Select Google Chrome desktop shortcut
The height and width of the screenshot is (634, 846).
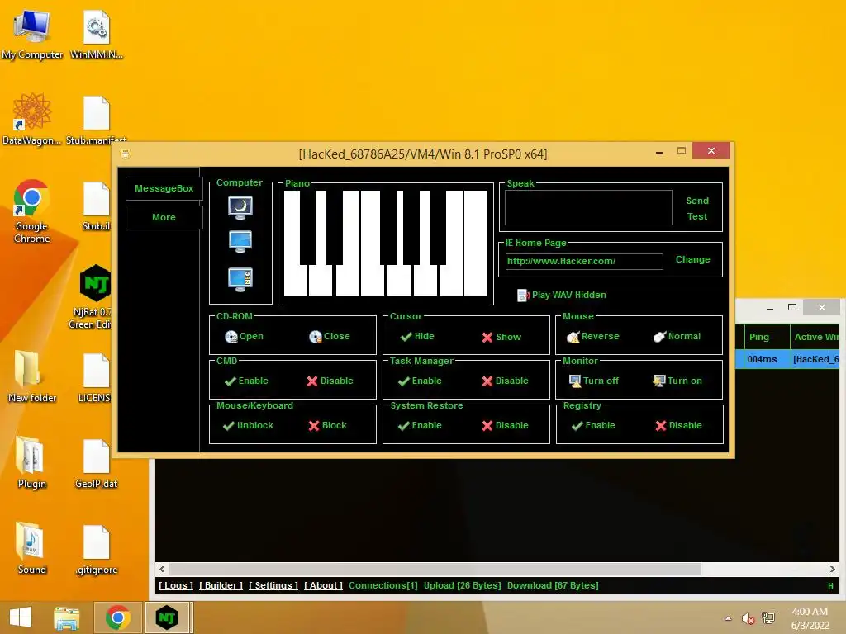tap(32, 211)
